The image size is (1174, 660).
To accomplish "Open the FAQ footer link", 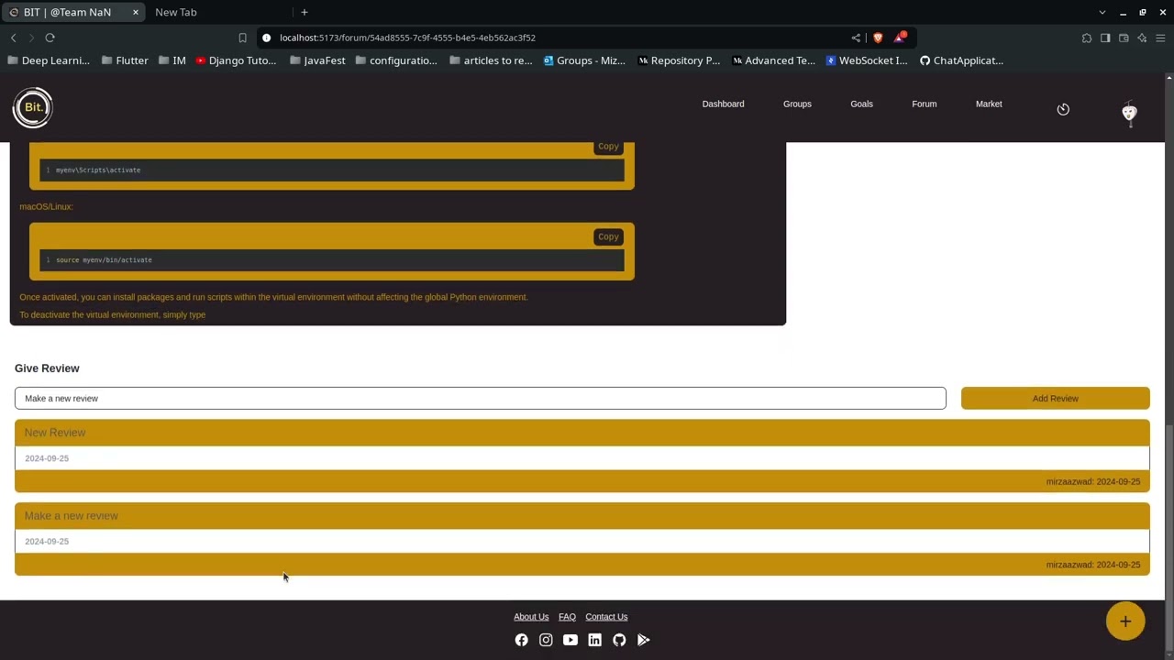I will [567, 617].
